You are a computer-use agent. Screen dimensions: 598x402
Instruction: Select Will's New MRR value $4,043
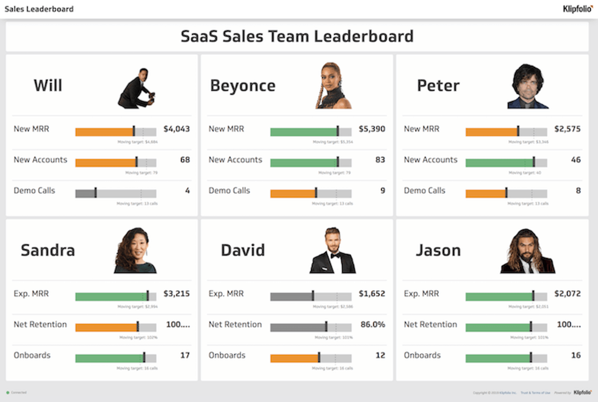click(x=176, y=129)
